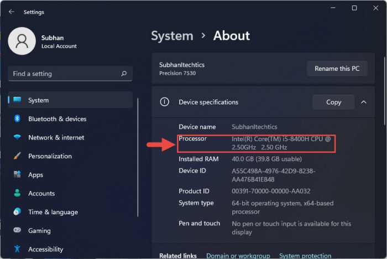
Task: Open the Domain or workgroup link
Action: tap(238, 256)
